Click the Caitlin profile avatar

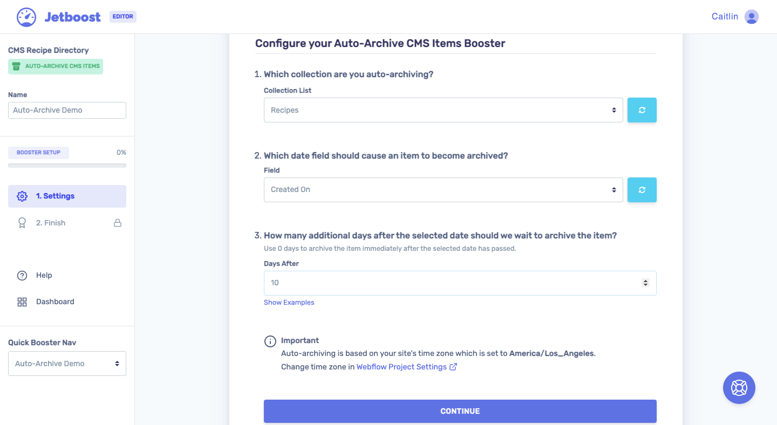pos(751,16)
